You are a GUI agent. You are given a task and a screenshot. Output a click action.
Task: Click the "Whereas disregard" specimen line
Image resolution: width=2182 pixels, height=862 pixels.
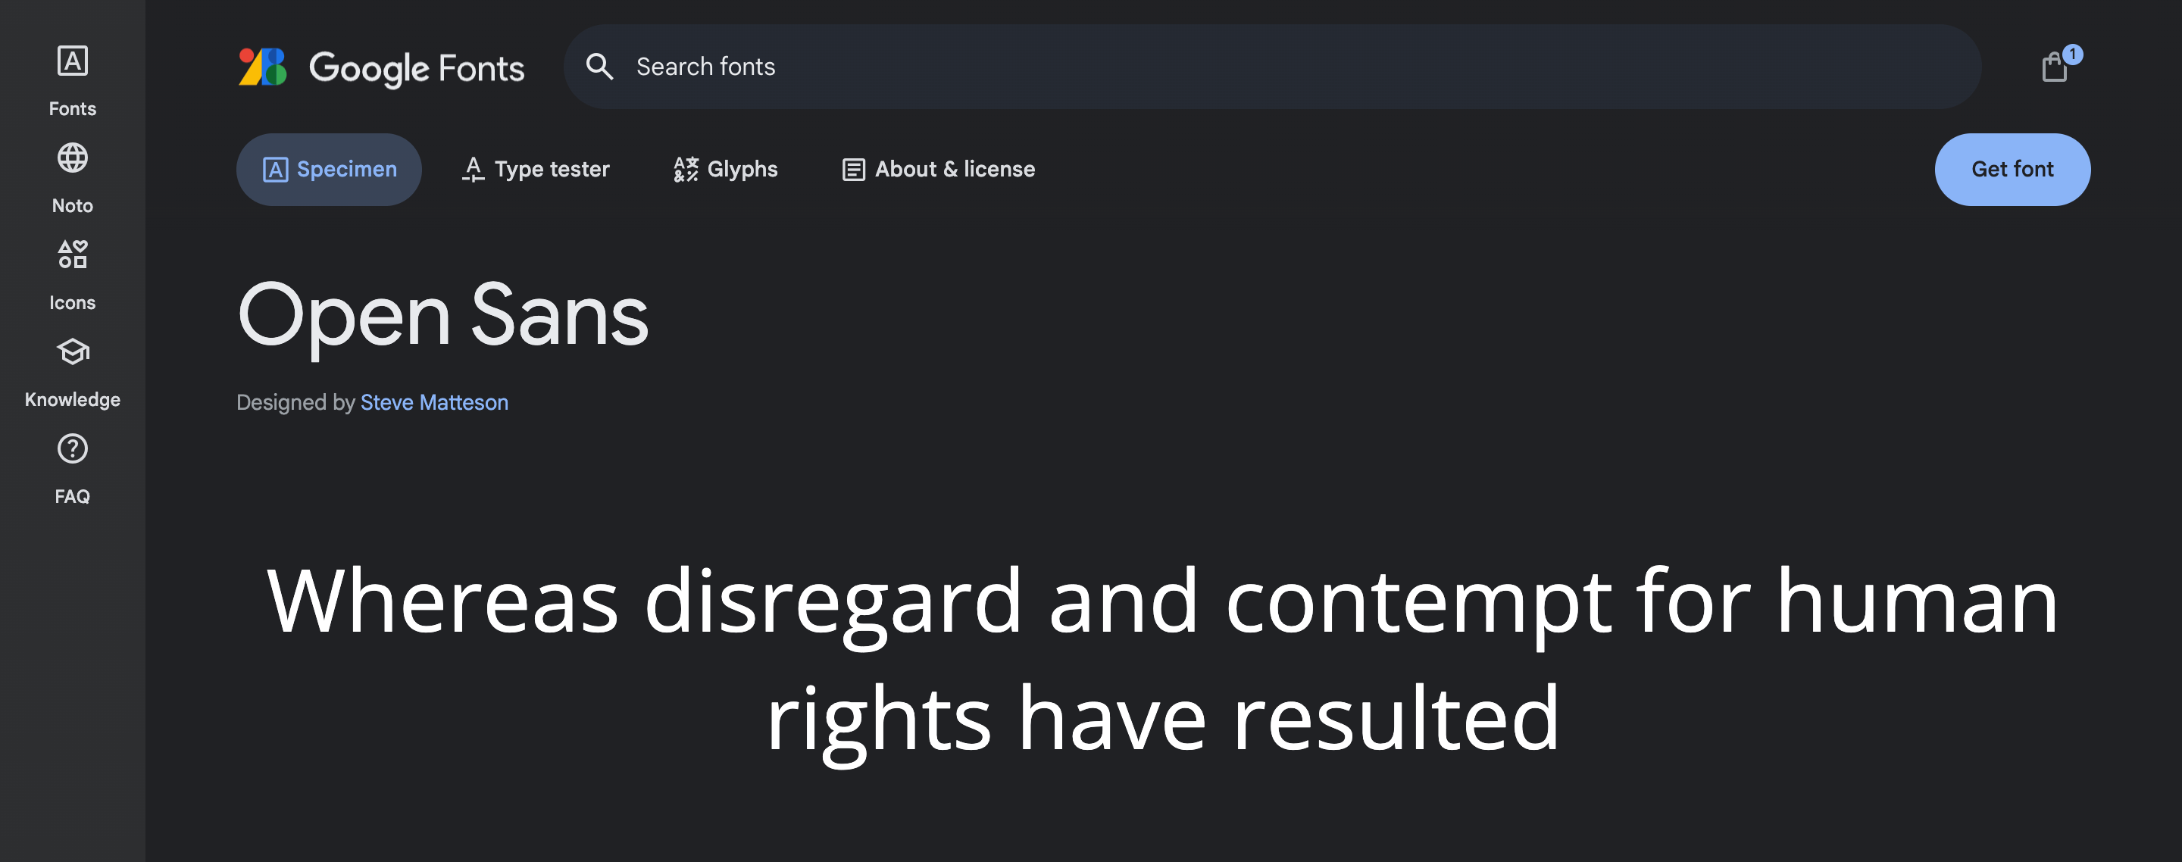(x=1162, y=601)
